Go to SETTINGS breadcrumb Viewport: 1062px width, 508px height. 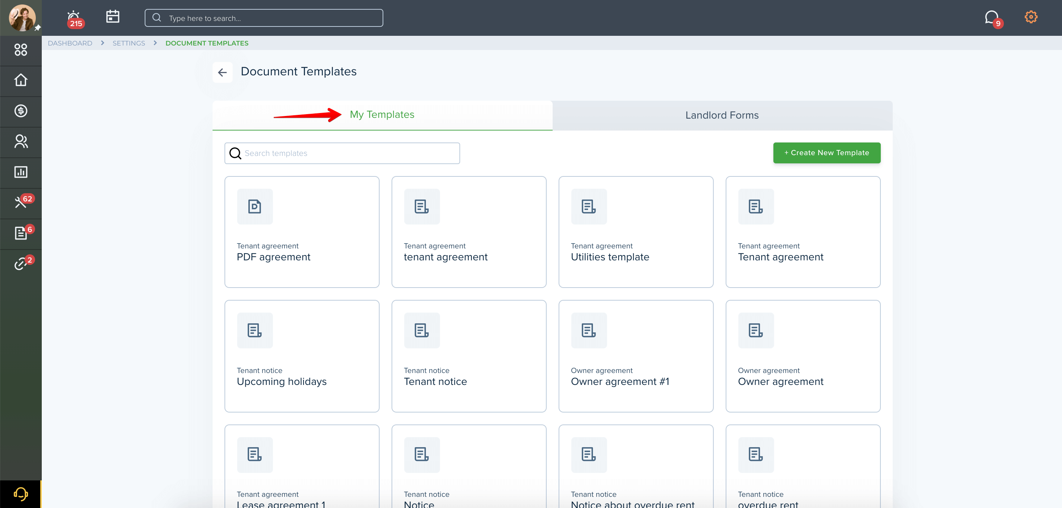click(x=129, y=43)
